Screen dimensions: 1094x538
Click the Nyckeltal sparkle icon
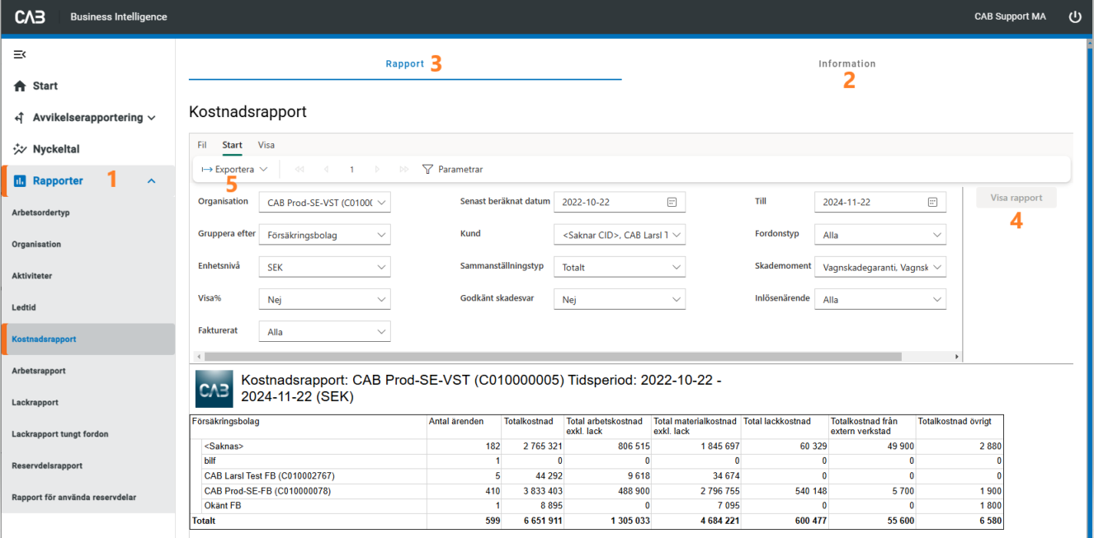(x=21, y=149)
